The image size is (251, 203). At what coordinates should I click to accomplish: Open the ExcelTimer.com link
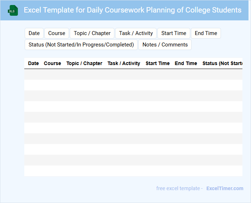point(225,188)
